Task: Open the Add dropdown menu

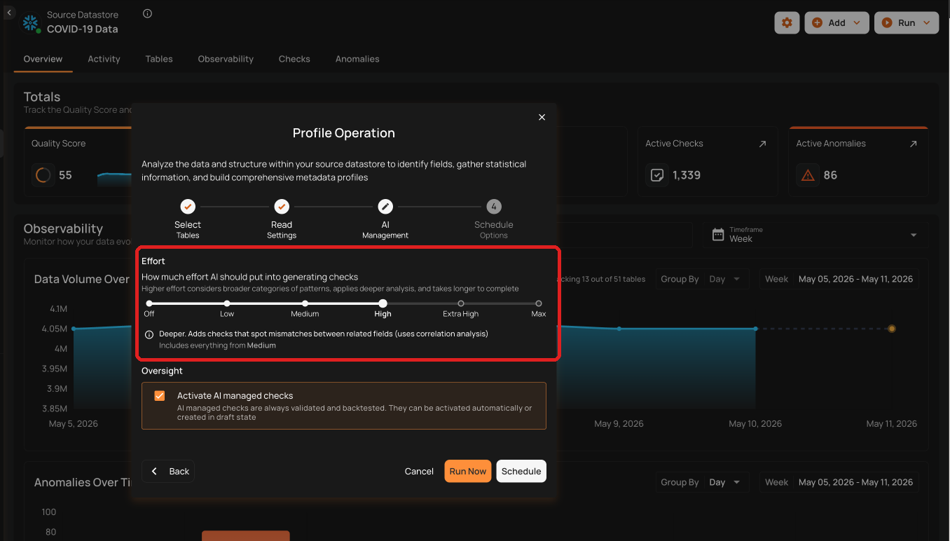Action: 837,22
